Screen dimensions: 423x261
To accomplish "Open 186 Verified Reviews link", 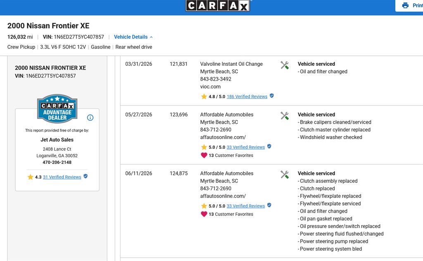I will (x=247, y=96).
